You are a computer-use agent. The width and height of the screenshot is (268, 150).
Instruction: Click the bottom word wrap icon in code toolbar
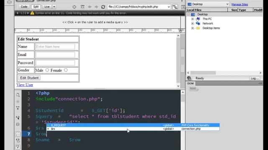point(18,147)
